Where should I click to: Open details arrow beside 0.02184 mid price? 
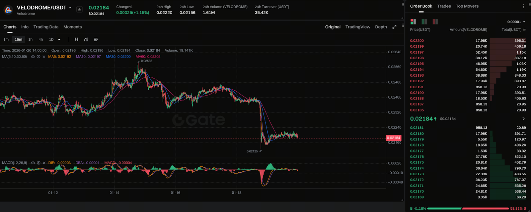pos(523,119)
